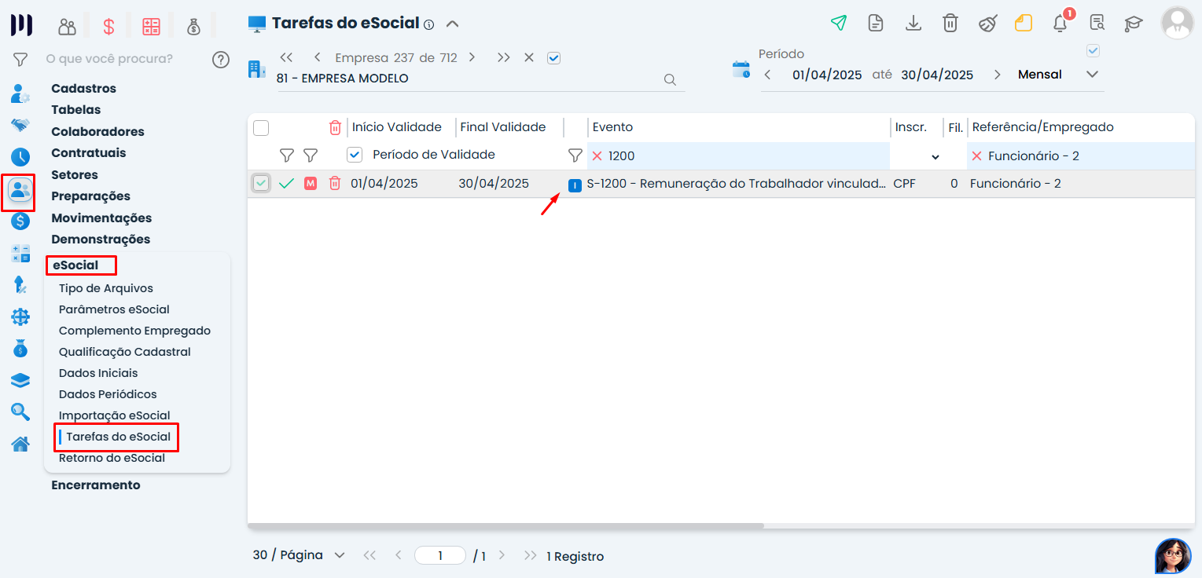Screen dimensions: 1202x578
Task: Clear the 1200 event filter with X
Action: pyautogui.click(x=597, y=155)
